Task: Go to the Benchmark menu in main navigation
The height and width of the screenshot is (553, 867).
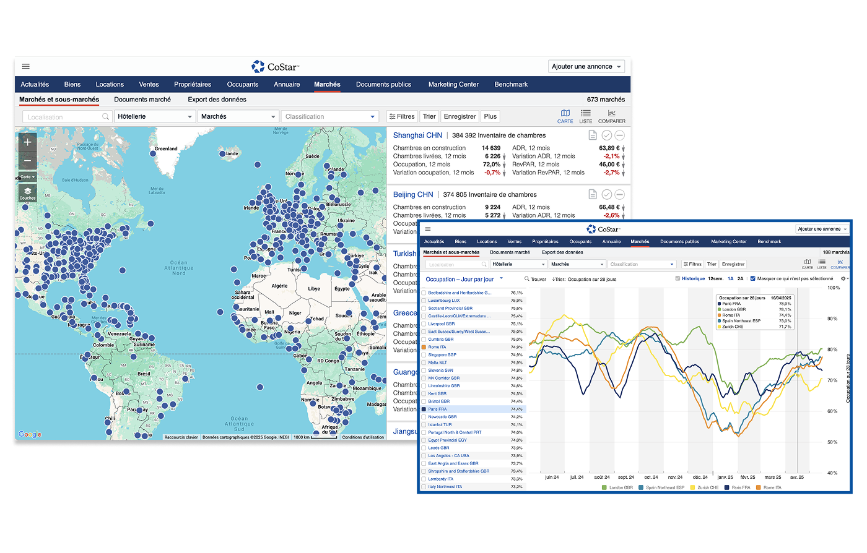Action: pos(511,84)
